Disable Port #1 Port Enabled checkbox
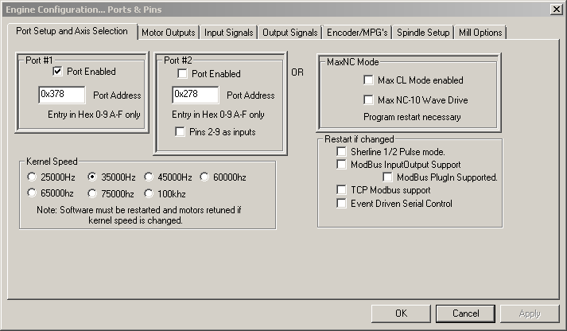 [57, 71]
